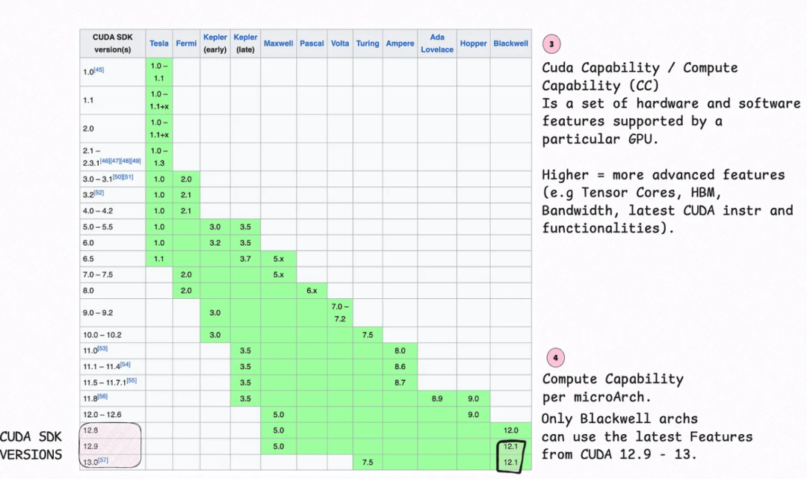Click "9.0" Hopper cell in row 12.0 – 12.6
Image resolution: width=807 pixels, height=479 pixels.
coord(474,415)
